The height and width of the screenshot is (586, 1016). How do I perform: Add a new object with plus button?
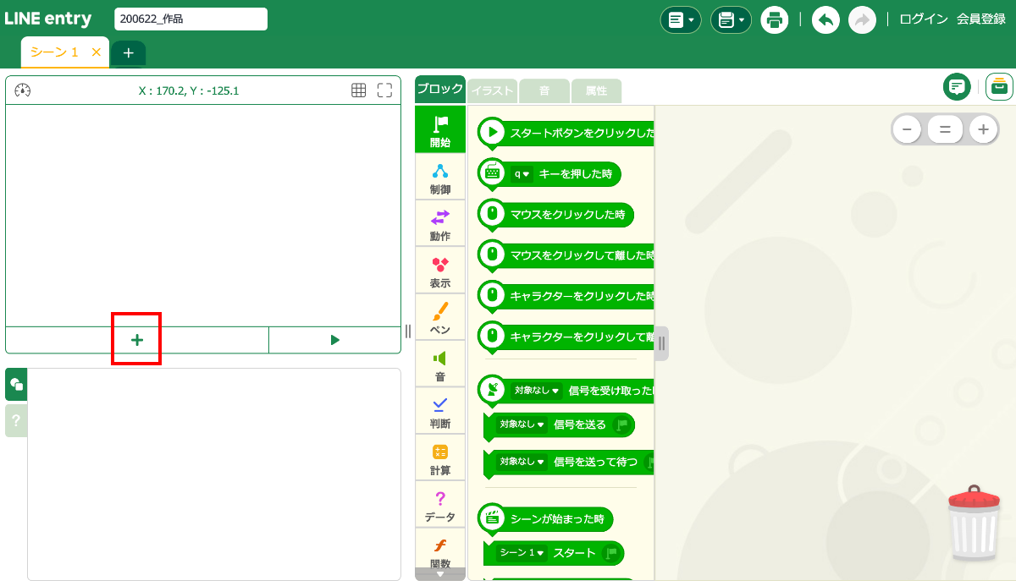[137, 340]
